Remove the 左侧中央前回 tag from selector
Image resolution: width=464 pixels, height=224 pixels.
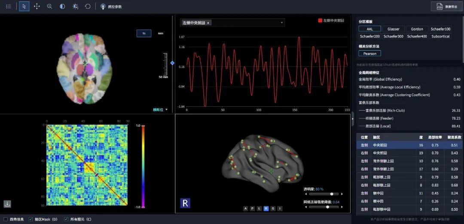(208, 23)
